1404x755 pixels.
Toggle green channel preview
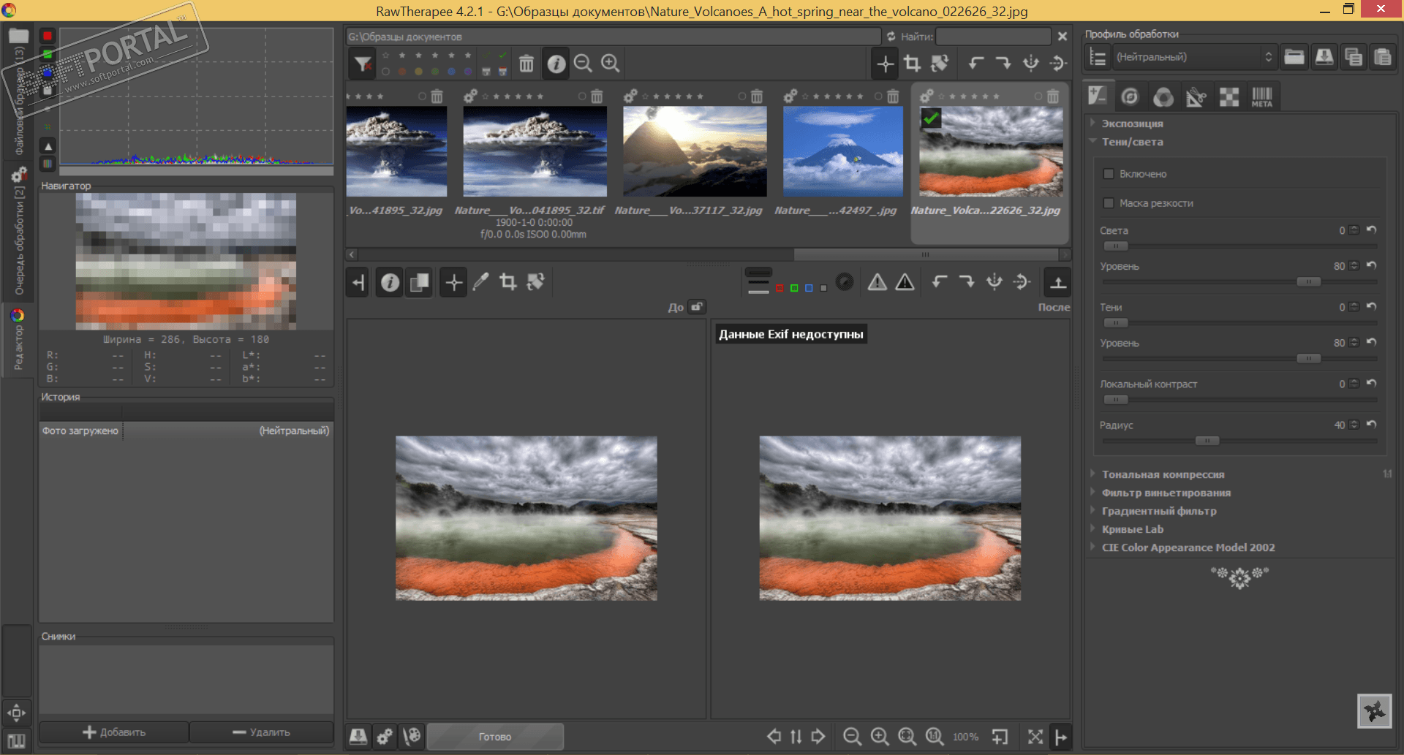tap(794, 288)
